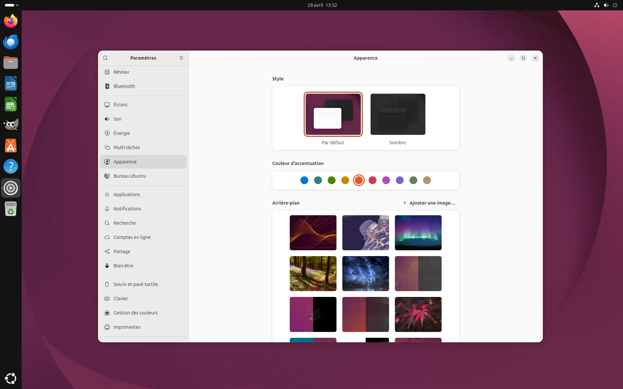Click the Notifications bell icon
Screen dimensions: 623x389
(x=107, y=209)
